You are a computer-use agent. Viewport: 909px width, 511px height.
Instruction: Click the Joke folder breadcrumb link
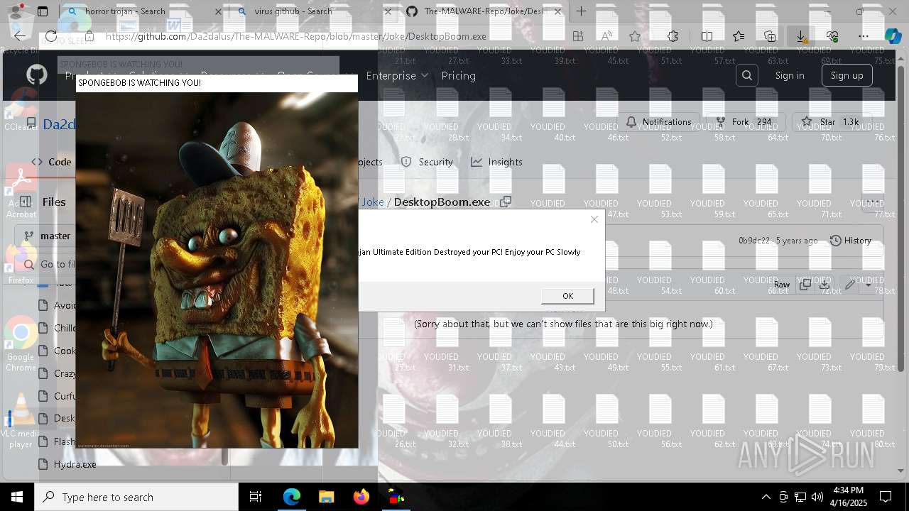coord(373,202)
